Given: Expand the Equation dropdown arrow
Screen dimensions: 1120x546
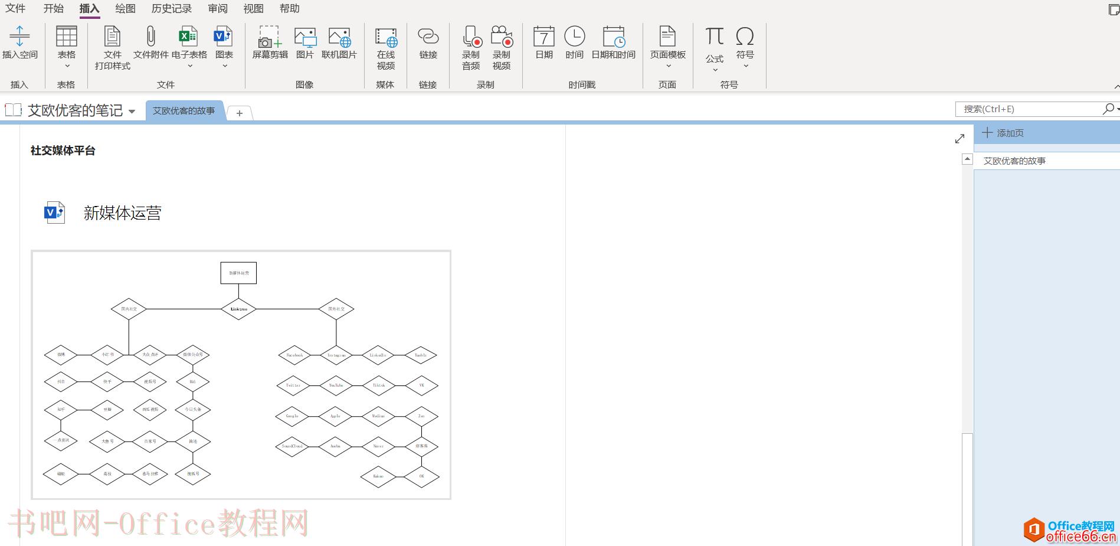Looking at the screenshot, I should coord(715,70).
